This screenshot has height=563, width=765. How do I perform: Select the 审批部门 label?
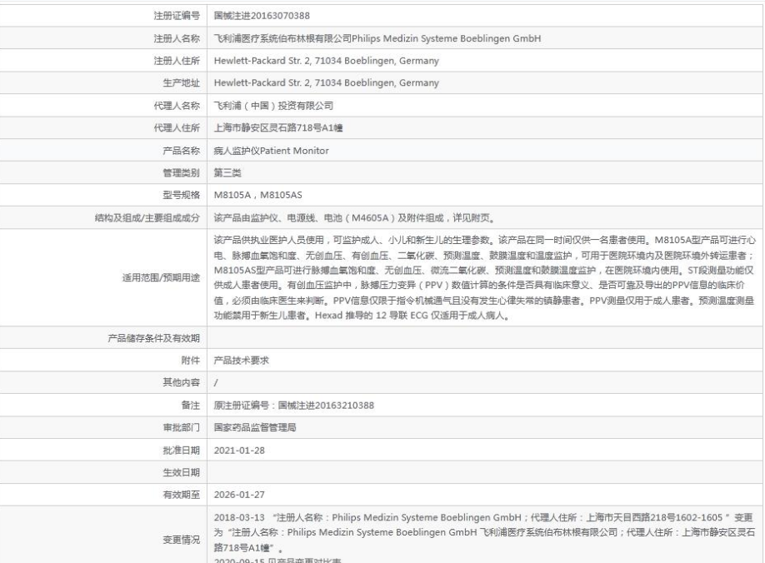click(181, 427)
